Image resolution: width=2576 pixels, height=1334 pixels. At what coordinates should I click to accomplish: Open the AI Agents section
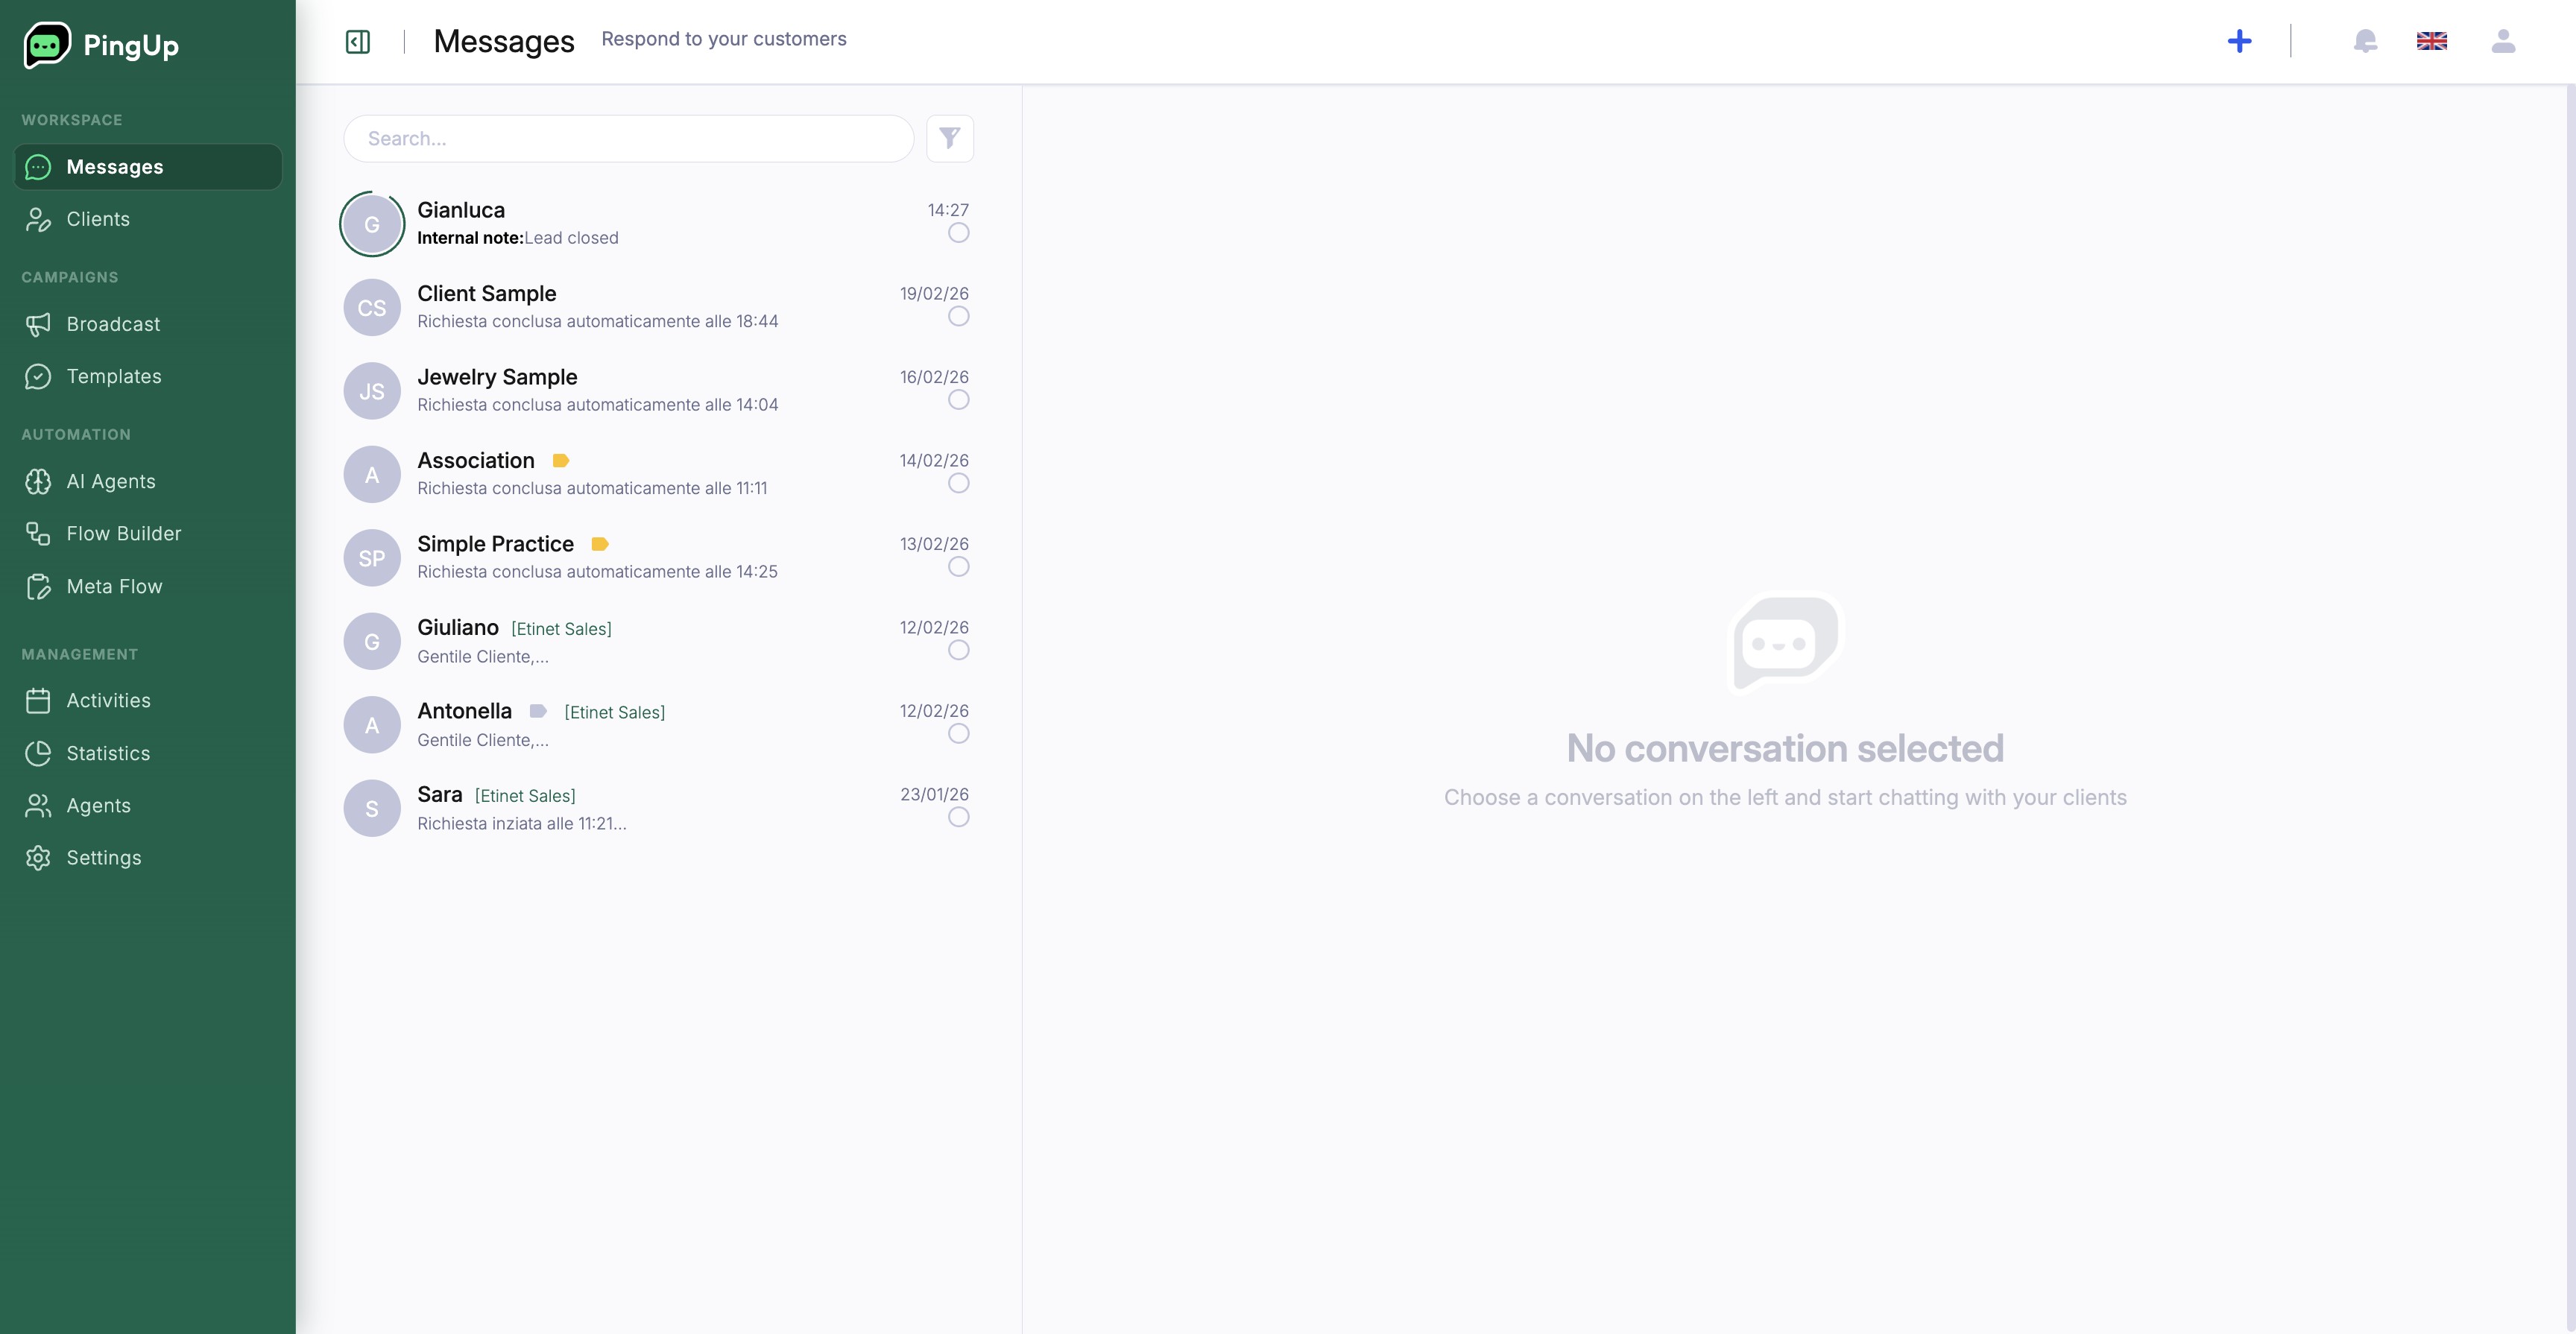coord(111,481)
